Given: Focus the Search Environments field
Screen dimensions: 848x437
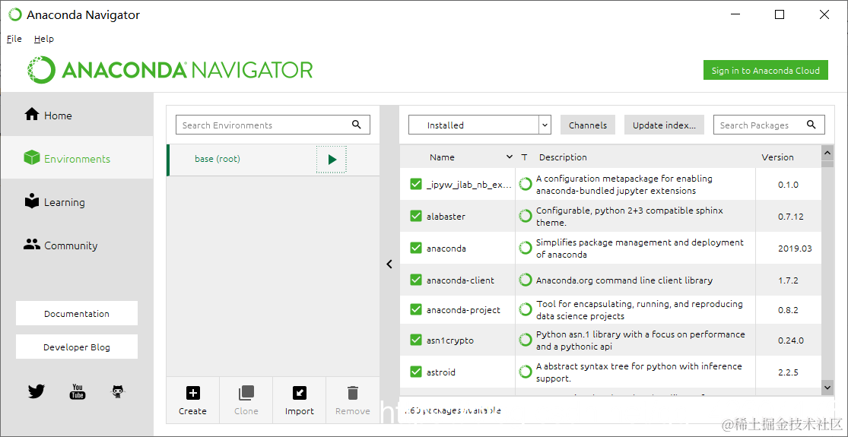Looking at the screenshot, I should tap(272, 125).
